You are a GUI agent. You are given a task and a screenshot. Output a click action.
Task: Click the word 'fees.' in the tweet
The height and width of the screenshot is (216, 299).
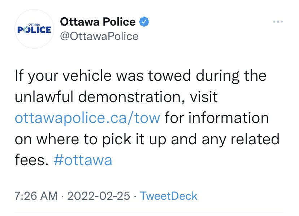(31, 160)
